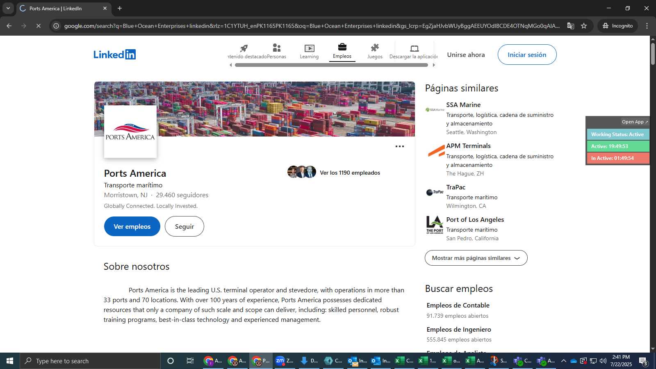Open Port of Los Angeles page
The height and width of the screenshot is (369, 656).
coord(475,220)
